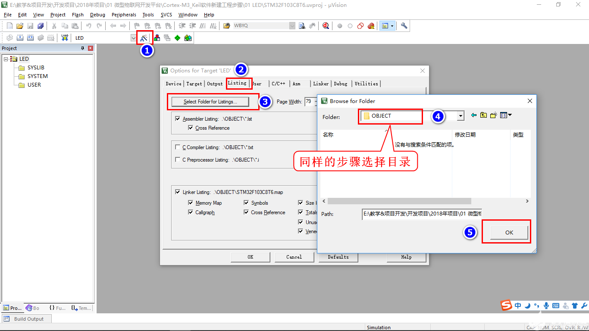589x331 pixels.
Task: Click the Select Software Packs icon
Action: (x=188, y=38)
